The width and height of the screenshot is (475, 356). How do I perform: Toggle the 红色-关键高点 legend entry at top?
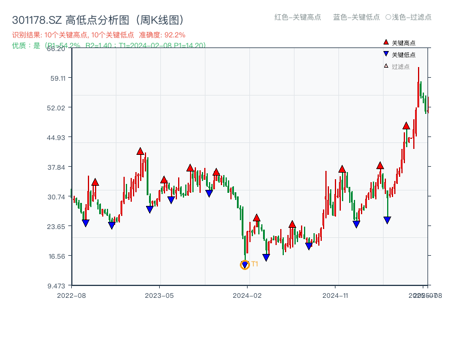(x=297, y=17)
